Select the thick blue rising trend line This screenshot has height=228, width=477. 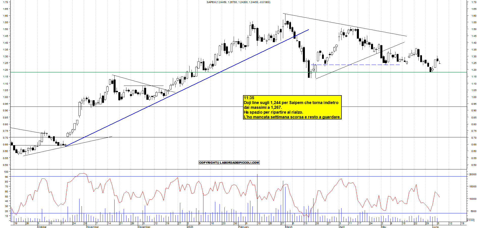click(x=187, y=88)
